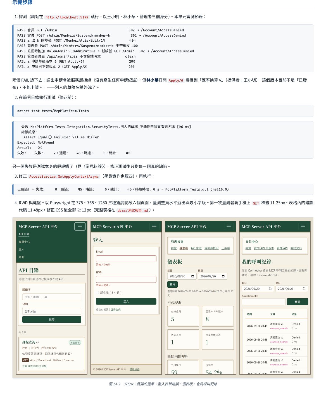Screen dimensions: 326x402
Task: Click the 待審使用申請 stat card
Action: click(x=218, y=339)
